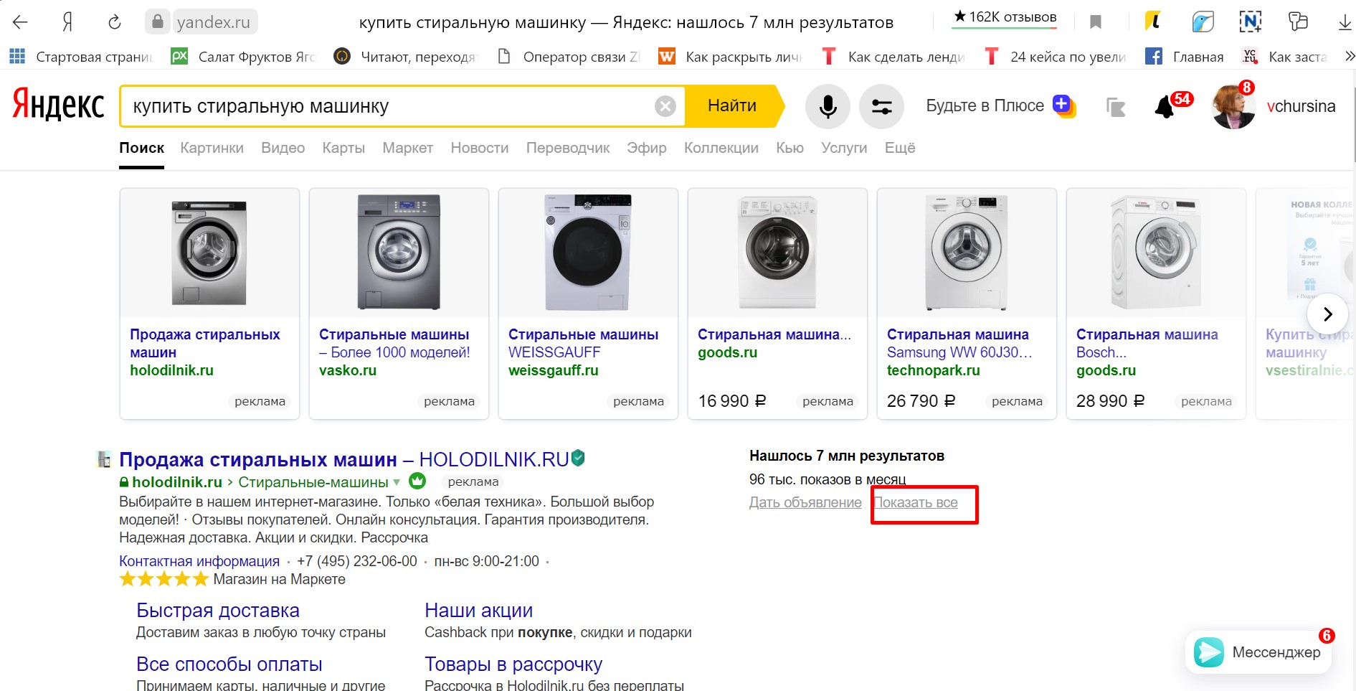The height and width of the screenshot is (691, 1356).
Task: Open the Дать объявление link
Action: tap(805, 502)
